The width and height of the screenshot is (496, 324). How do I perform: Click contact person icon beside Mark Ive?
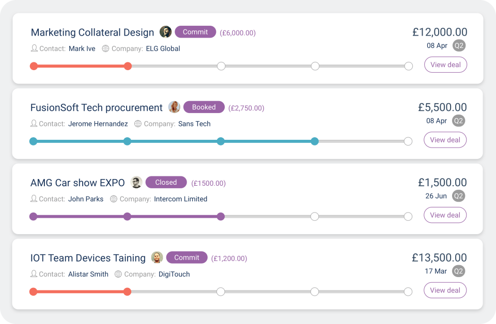[34, 48]
